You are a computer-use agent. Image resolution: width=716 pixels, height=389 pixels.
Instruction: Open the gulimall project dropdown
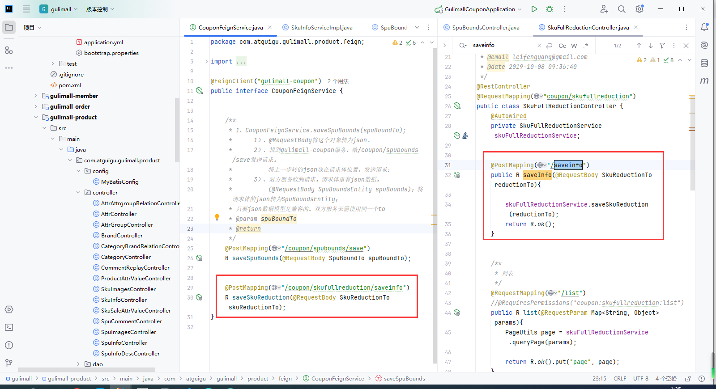59,9
